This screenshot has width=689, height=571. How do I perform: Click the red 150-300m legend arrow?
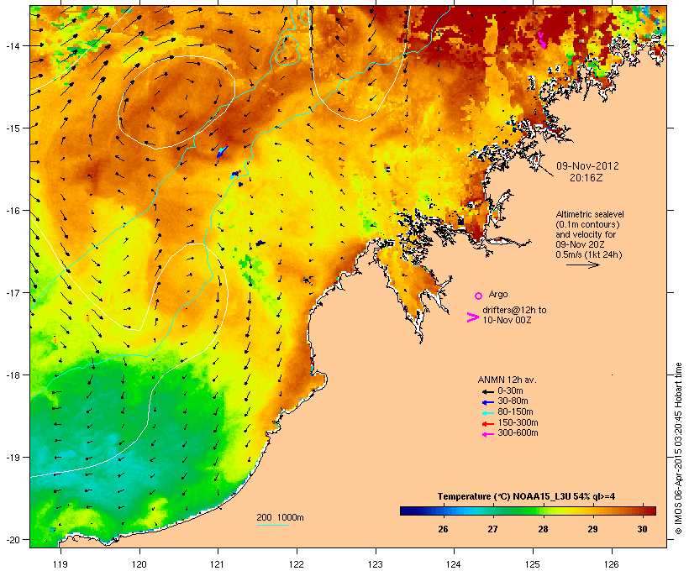(x=487, y=424)
